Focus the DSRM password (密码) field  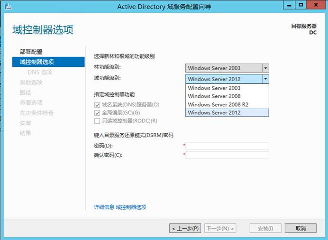click(x=227, y=146)
